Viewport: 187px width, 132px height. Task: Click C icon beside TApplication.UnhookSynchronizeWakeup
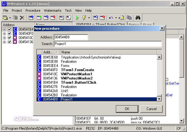click(39, 57)
